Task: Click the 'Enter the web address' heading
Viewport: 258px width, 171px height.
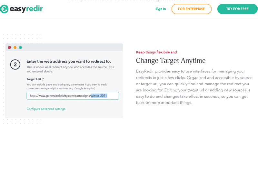Action: [69, 61]
